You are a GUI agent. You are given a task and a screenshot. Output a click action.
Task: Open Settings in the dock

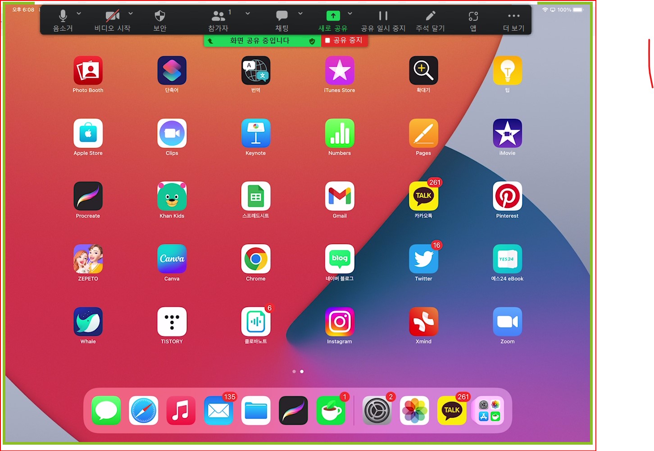point(377,410)
